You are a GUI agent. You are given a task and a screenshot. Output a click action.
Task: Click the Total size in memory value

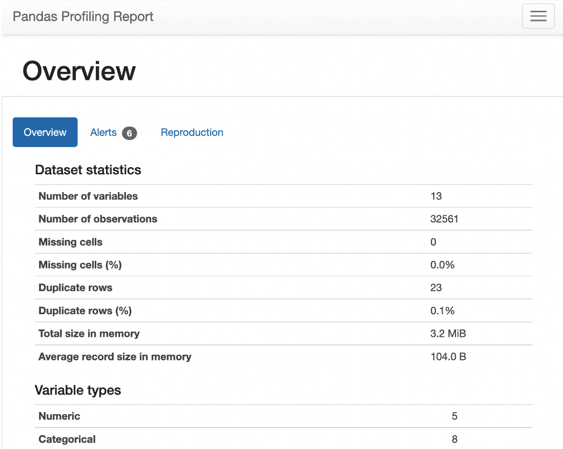pos(448,334)
